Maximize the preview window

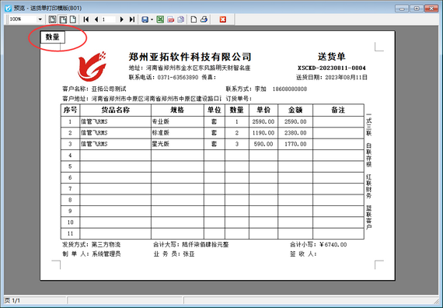point(417,9)
